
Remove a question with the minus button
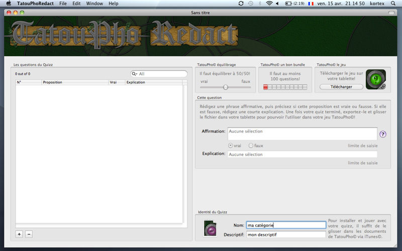pyautogui.click(x=29, y=234)
